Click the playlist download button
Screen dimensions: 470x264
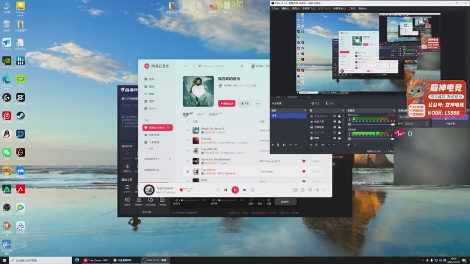point(245,103)
